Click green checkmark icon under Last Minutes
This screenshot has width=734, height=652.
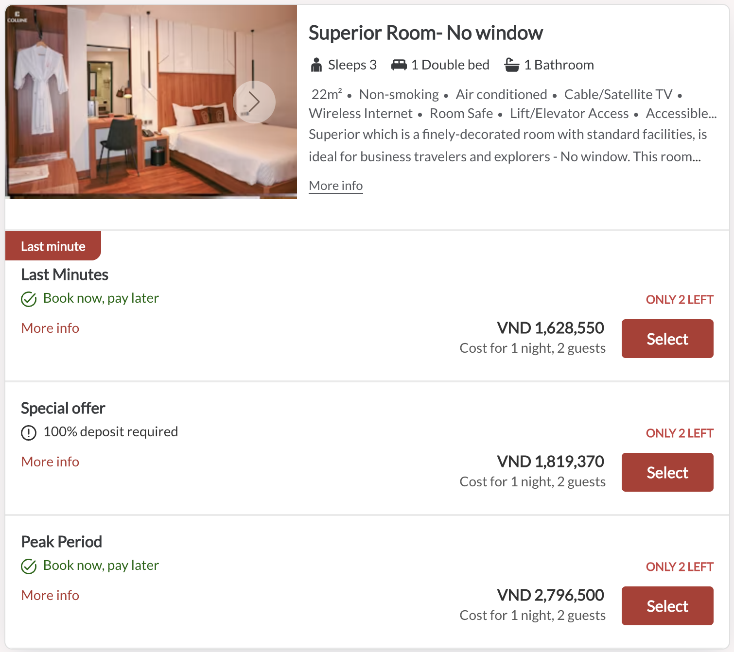pyautogui.click(x=29, y=299)
